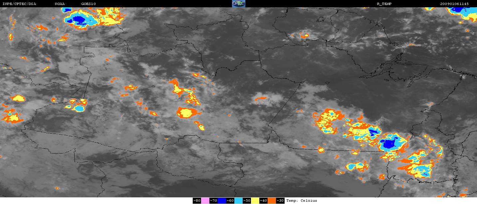
Task: Click the -30 legend value
Action: [280, 201]
